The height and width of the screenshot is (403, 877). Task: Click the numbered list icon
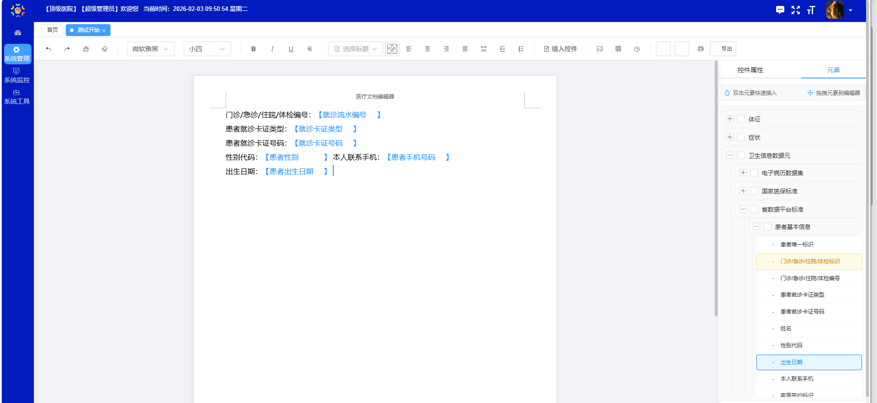pos(521,49)
